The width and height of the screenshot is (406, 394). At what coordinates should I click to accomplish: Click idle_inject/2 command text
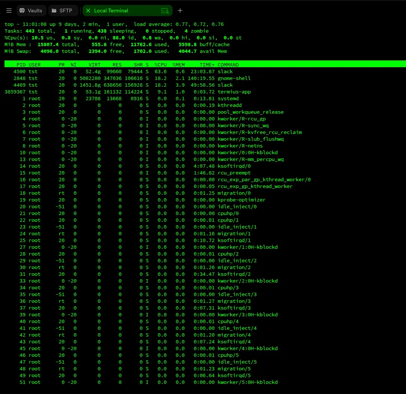pos(237,261)
